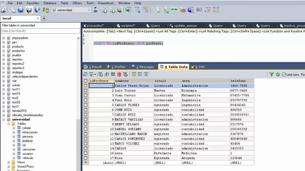Image resolution: width=305 pixels, height=171 pixels.
Task: Check the select-all header checkbox
Action: coord(86,81)
